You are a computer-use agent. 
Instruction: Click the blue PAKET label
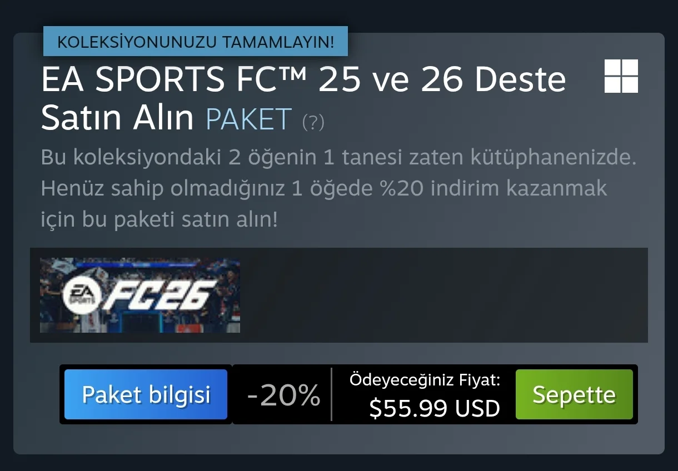coord(248,118)
